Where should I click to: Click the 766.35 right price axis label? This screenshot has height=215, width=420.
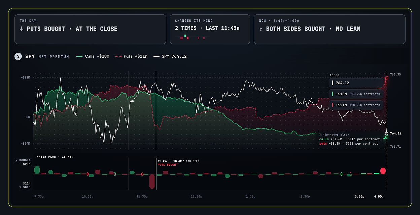click(395, 74)
